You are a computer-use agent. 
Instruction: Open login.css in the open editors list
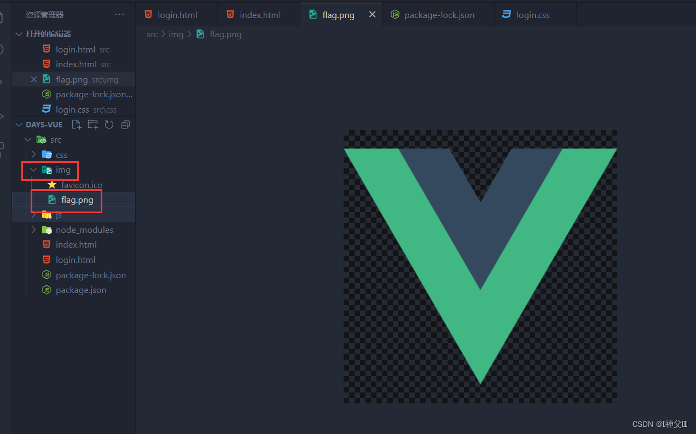73,109
